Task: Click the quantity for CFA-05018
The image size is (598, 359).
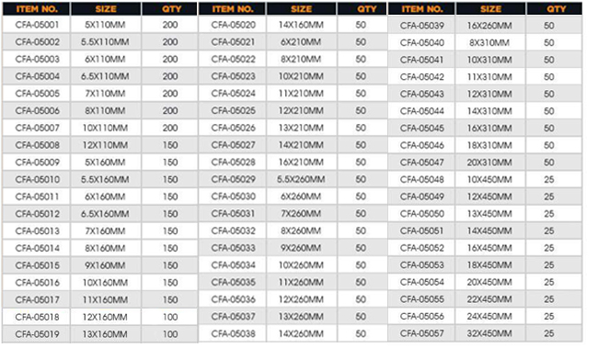Action: pyautogui.click(x=170, y=317)
